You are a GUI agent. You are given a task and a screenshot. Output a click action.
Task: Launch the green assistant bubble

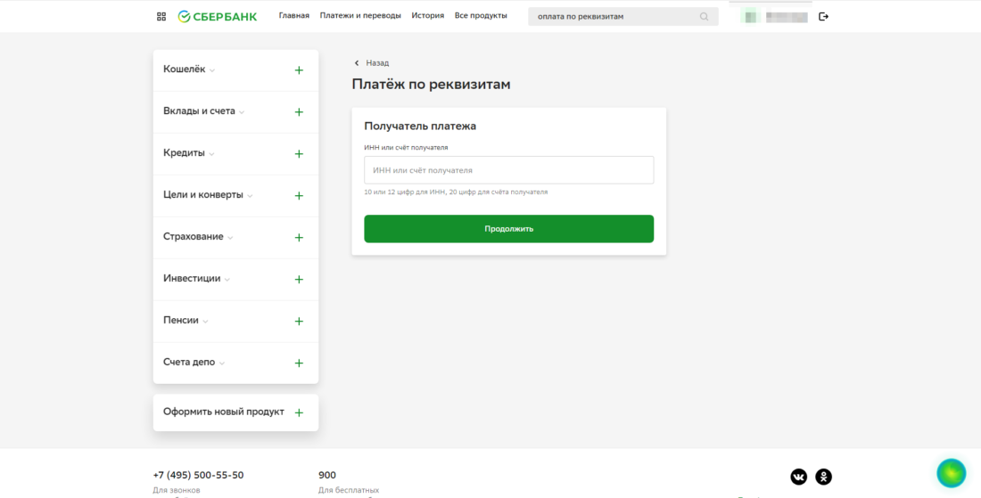coord(951,473)
